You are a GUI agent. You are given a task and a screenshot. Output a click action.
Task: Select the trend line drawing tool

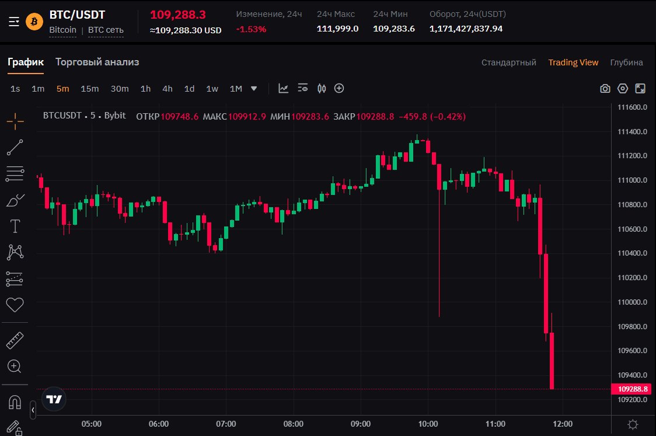click(15, 148)
